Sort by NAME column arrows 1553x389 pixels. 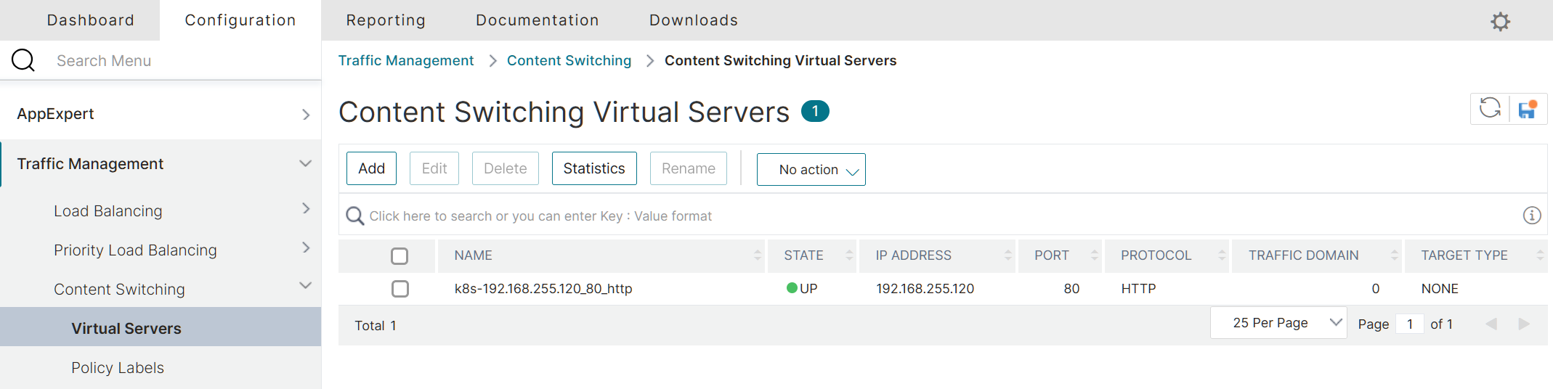757,255
